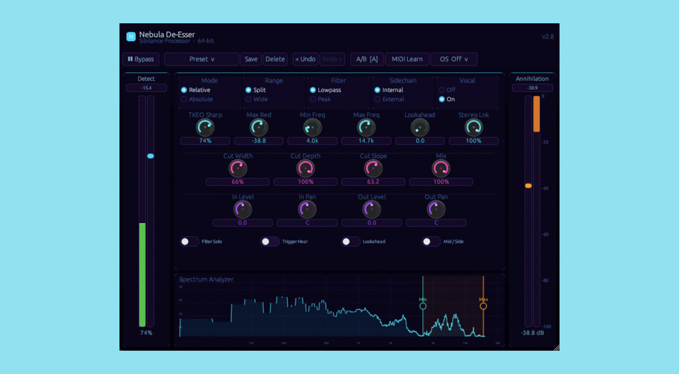The height and width of the screenshot is (374, 679).
Task: Enable the Lookahead switch
Action: click(350, 242)
